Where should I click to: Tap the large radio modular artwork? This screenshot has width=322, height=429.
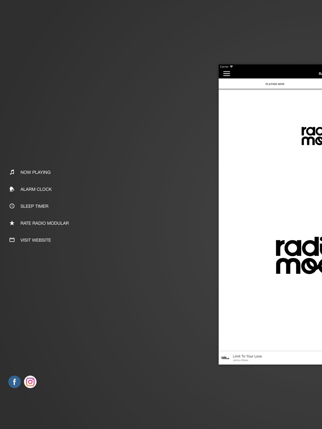299,256
